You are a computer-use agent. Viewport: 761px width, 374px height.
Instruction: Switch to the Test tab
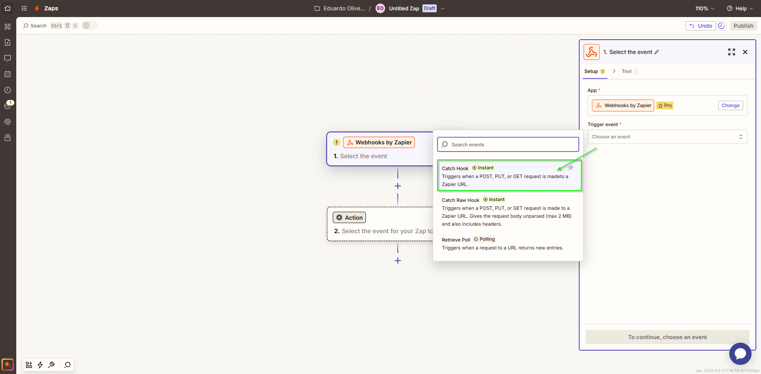click(630, 71)
